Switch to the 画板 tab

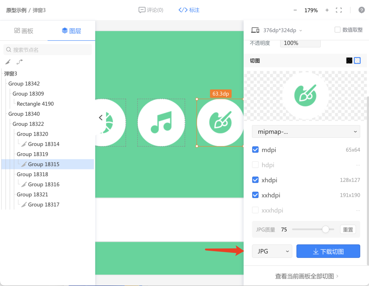tap(24, 31)
